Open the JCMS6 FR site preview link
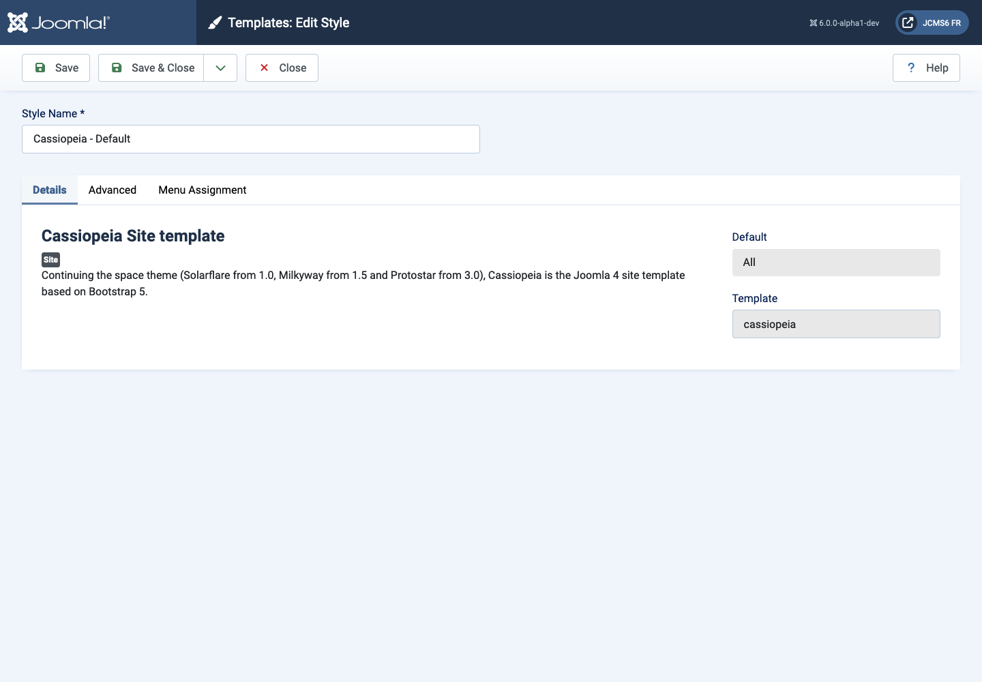This screenshot has width=982, height=682. 932,23
